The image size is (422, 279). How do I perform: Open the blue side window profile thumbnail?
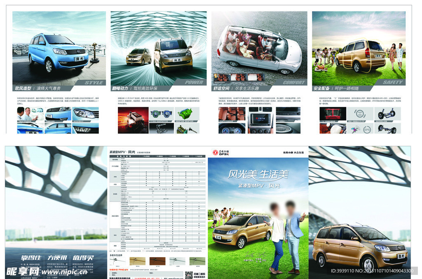[58, 128]
